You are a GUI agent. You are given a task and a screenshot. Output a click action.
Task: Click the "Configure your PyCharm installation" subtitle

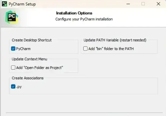pos(84,19)
